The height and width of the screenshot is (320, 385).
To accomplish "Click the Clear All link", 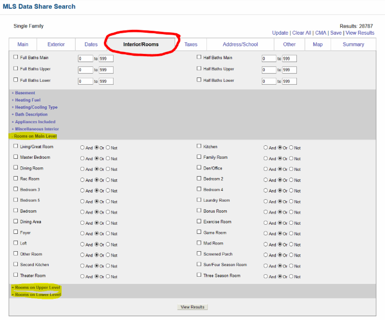I will pyautogui.click(x=301, y=33).
